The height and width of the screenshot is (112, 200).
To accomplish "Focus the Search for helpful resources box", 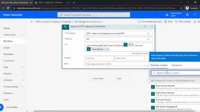I will tap(94, 15).
